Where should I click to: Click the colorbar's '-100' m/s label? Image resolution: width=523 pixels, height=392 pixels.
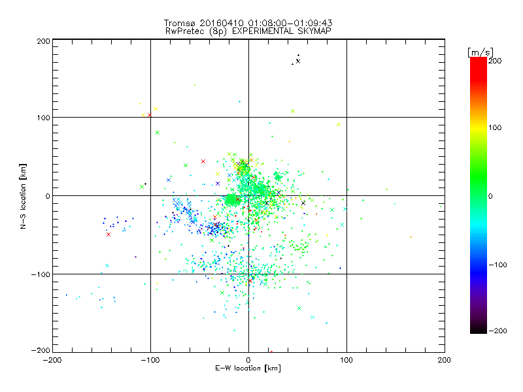(498, 265)
